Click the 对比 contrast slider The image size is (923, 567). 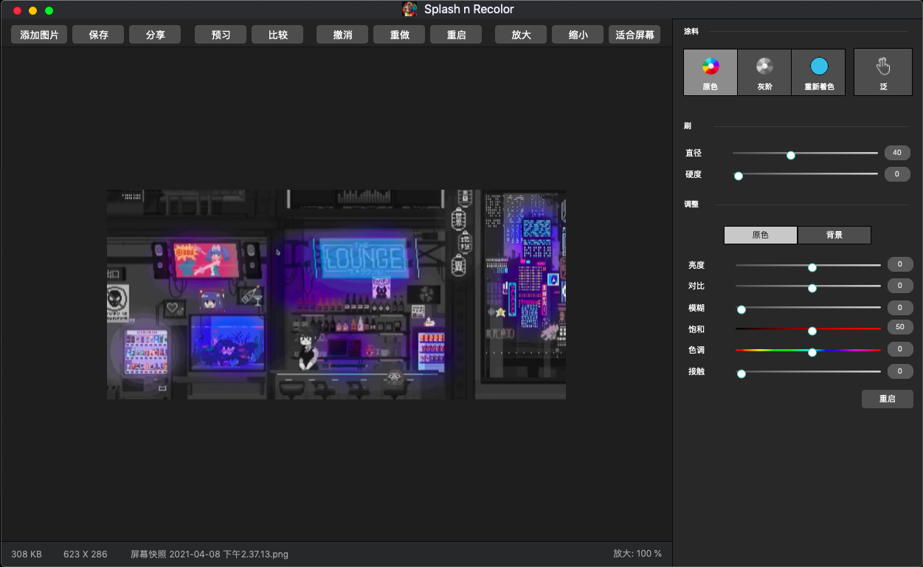[x=808, y=286]
